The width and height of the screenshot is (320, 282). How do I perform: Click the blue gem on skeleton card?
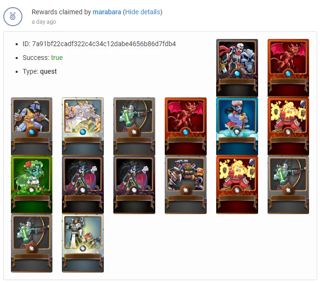tap(237, 73)
